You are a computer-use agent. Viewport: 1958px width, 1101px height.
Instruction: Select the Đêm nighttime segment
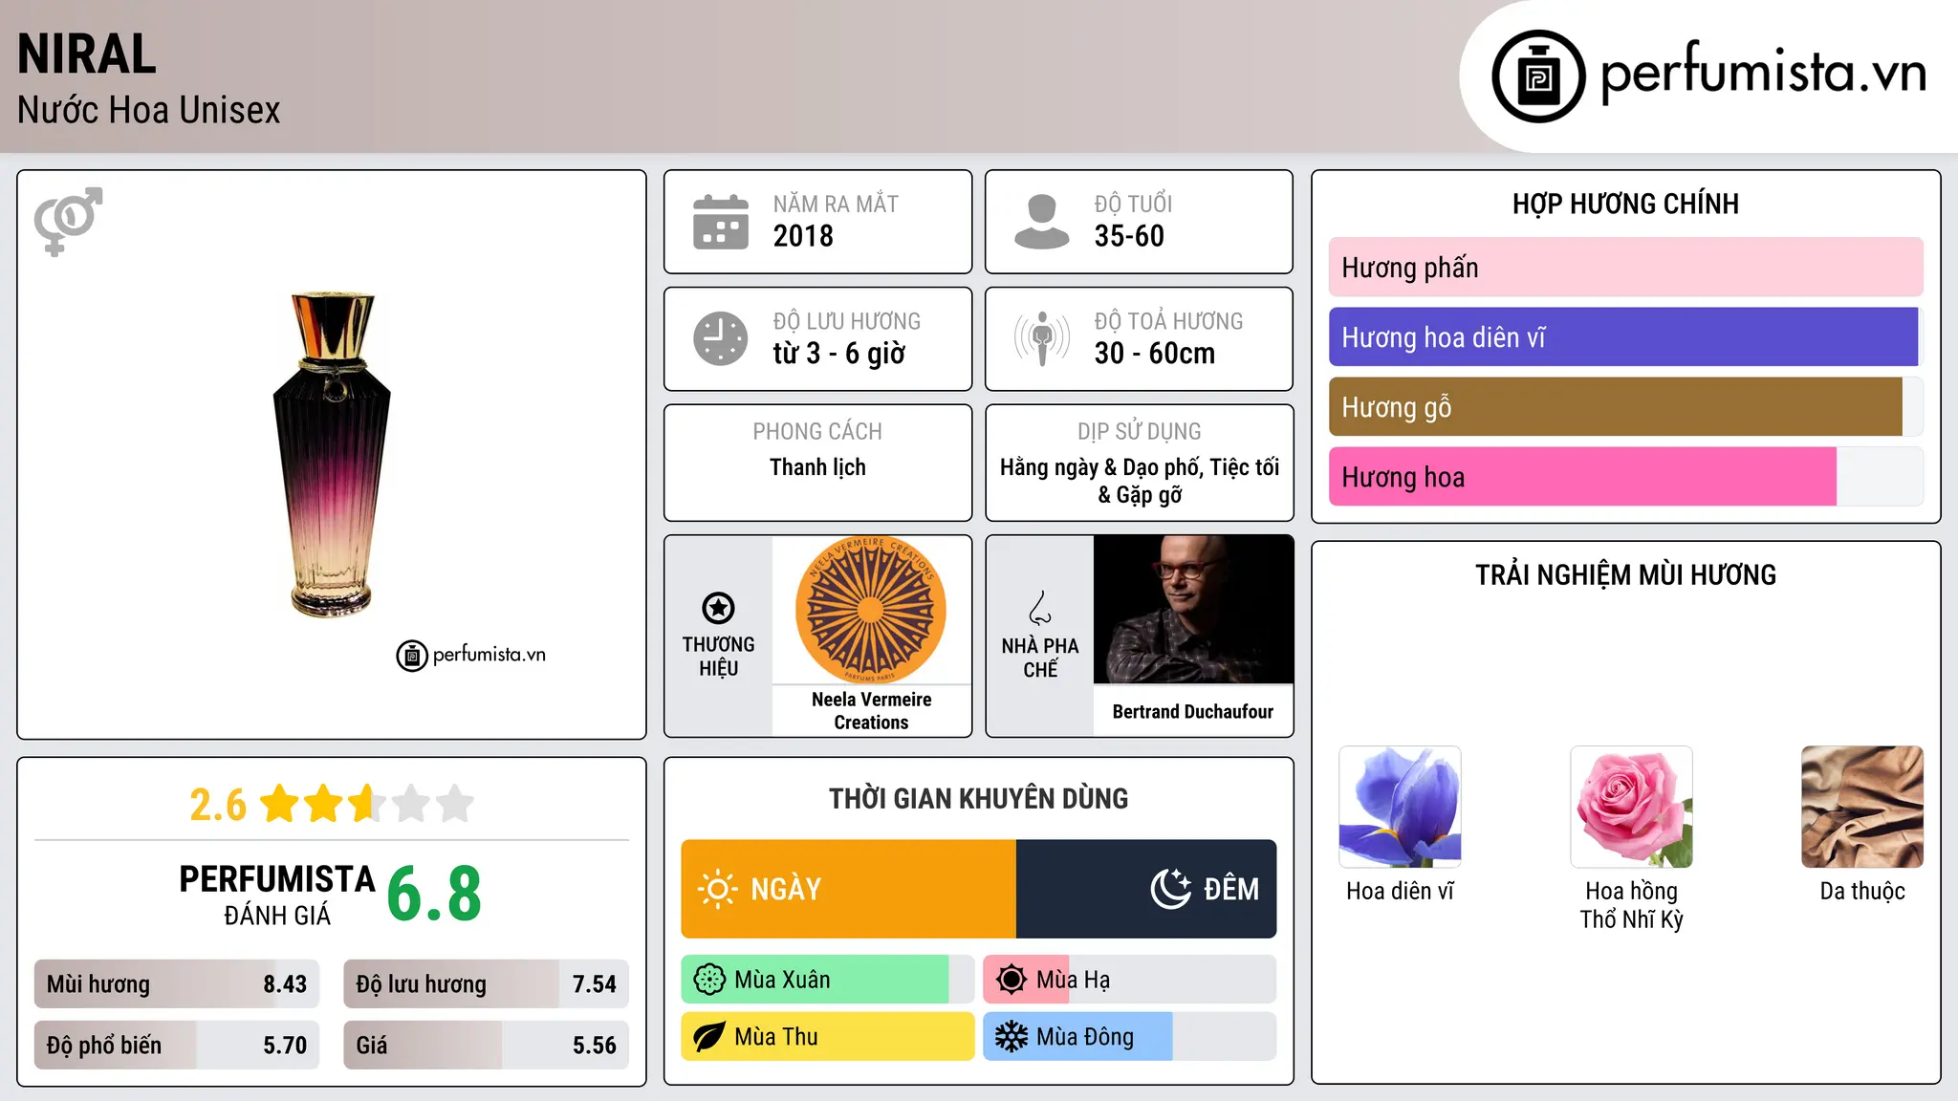pos(1146,889)
